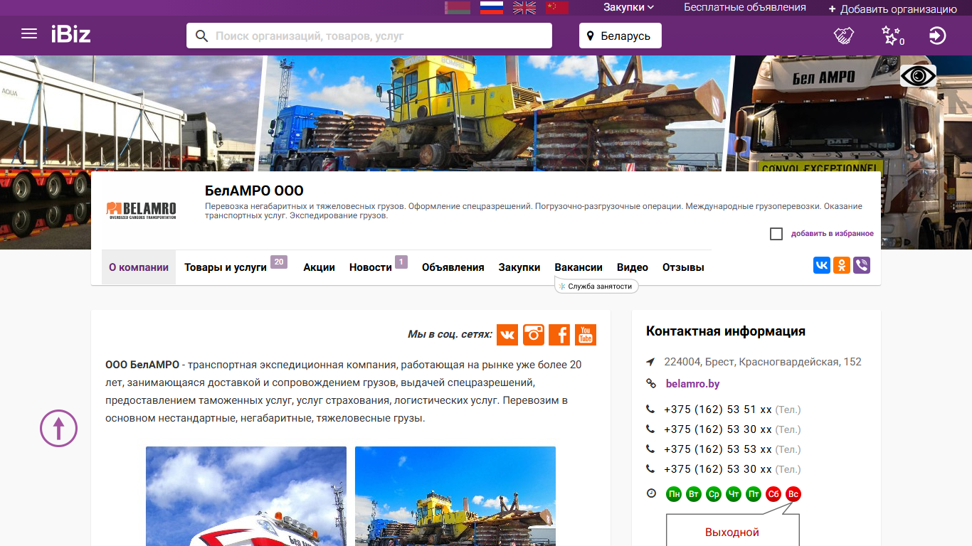Viewport: 972px width, 546px height.
Task: Switch language to Chinese flag
Action: 557,8
